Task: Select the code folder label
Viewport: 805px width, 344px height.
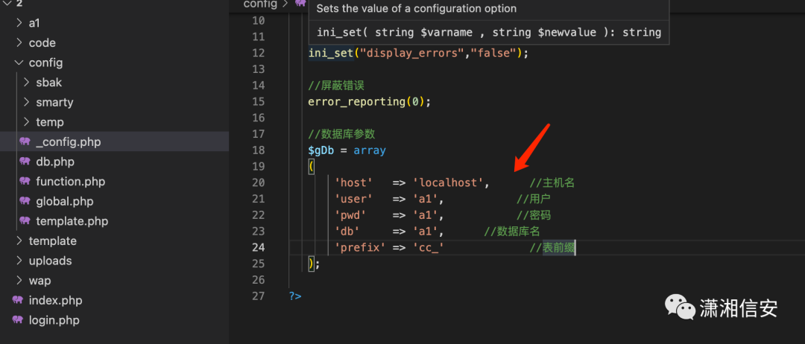Action: pos(42,42)
